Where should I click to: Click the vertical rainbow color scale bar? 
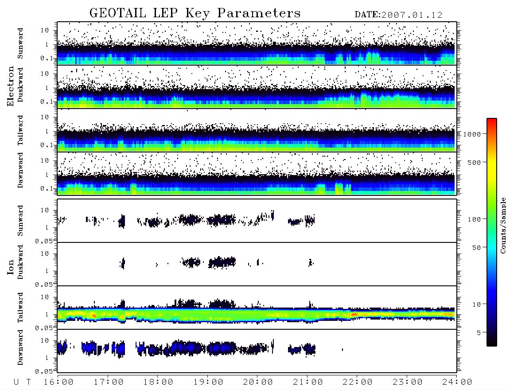click(492, 232)
